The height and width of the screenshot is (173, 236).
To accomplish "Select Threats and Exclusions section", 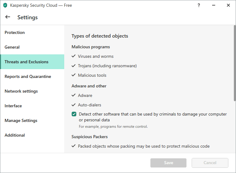I will click(x=32, y=62).
